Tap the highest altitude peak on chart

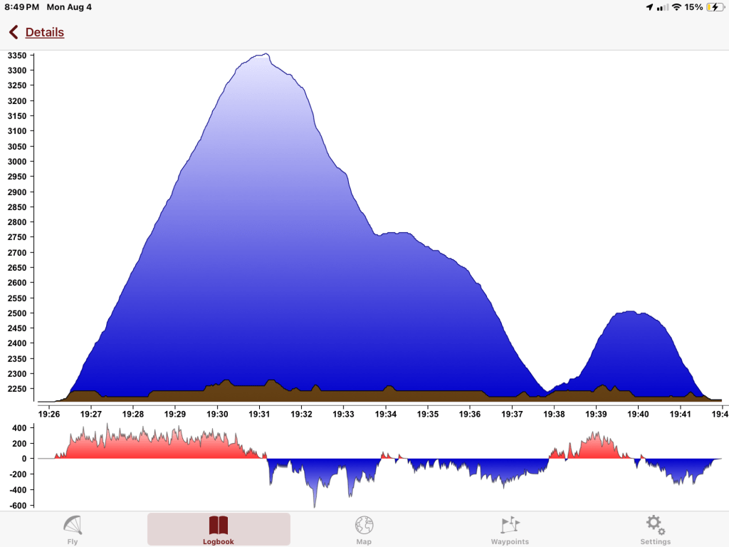pyautogui.click(x=264, y=55)
